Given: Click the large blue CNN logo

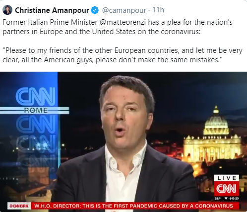Looking at the screenshot, I should (36, 97).
